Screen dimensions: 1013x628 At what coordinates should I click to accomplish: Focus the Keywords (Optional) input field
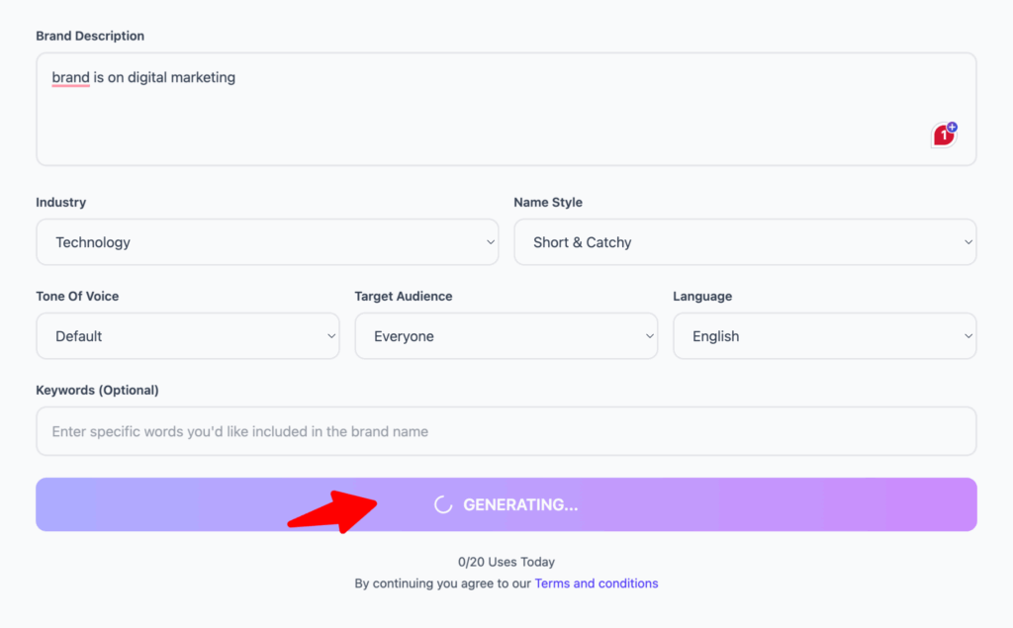click(x=506, y=431)
